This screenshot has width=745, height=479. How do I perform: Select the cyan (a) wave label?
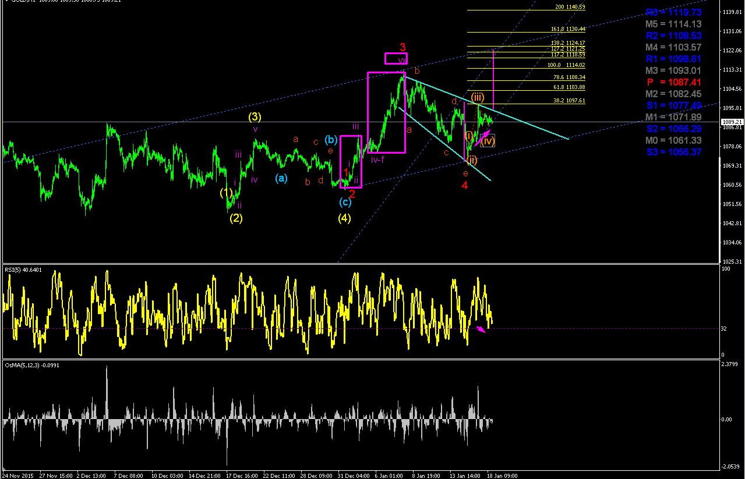[x=281, y=178]
